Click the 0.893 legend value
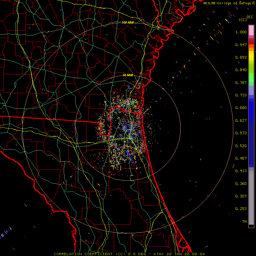256x256 pixels. pos(241,57)
